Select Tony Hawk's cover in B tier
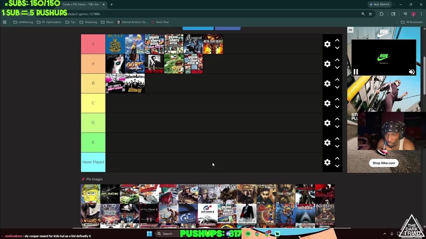426x239 pixels. pos(115,83)
